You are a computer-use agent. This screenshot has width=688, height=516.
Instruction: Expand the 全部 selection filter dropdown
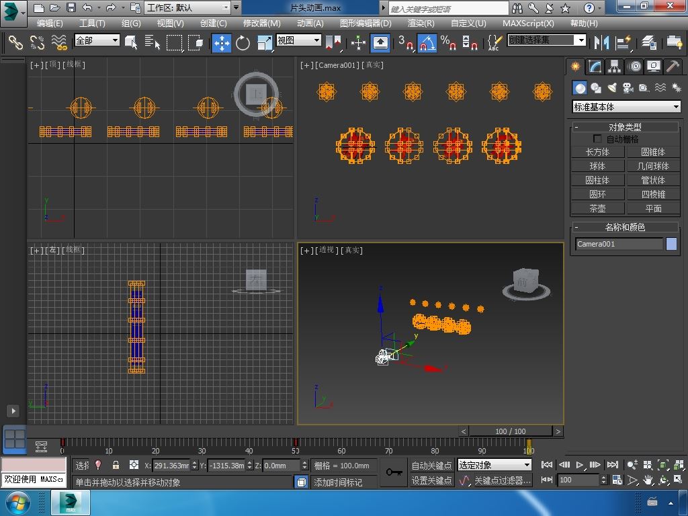coord(97,40)
